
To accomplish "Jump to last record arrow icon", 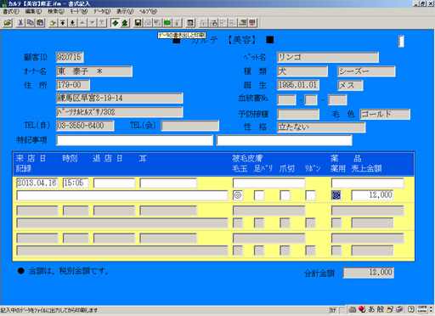I will [72, 23].
